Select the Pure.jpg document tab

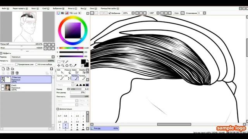105,129
